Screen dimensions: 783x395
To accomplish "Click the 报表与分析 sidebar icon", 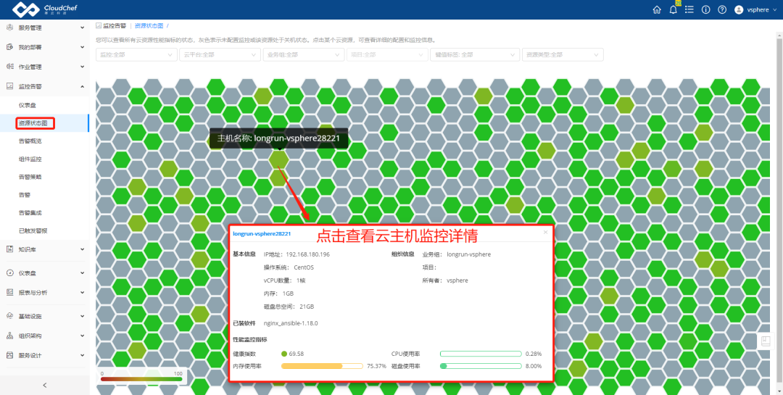I will 9,292.
